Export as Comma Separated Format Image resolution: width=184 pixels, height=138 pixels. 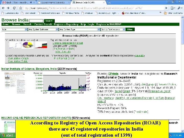tap(68, 43)
